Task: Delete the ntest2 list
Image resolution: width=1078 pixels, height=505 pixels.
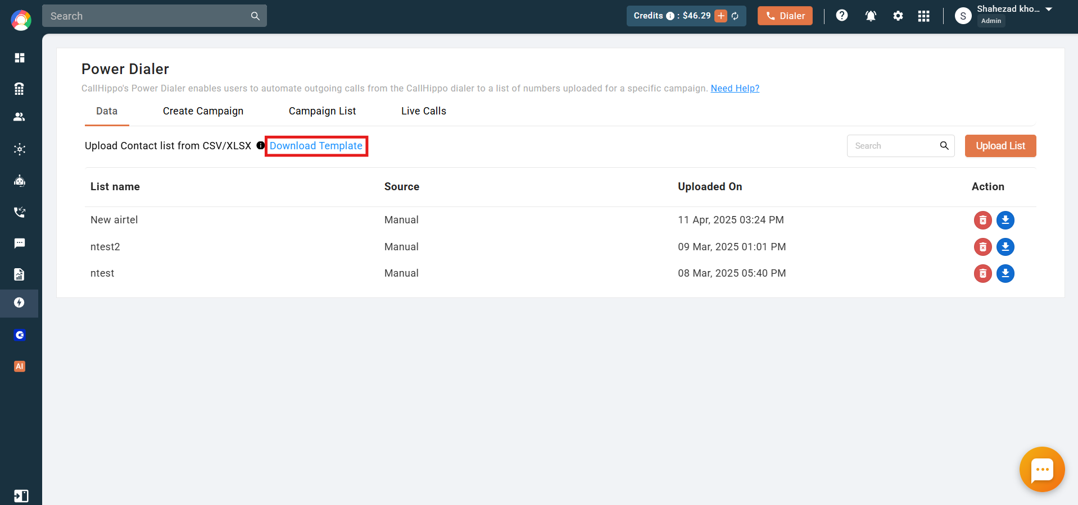Action: pyautogui.click(x=982, y=247)
